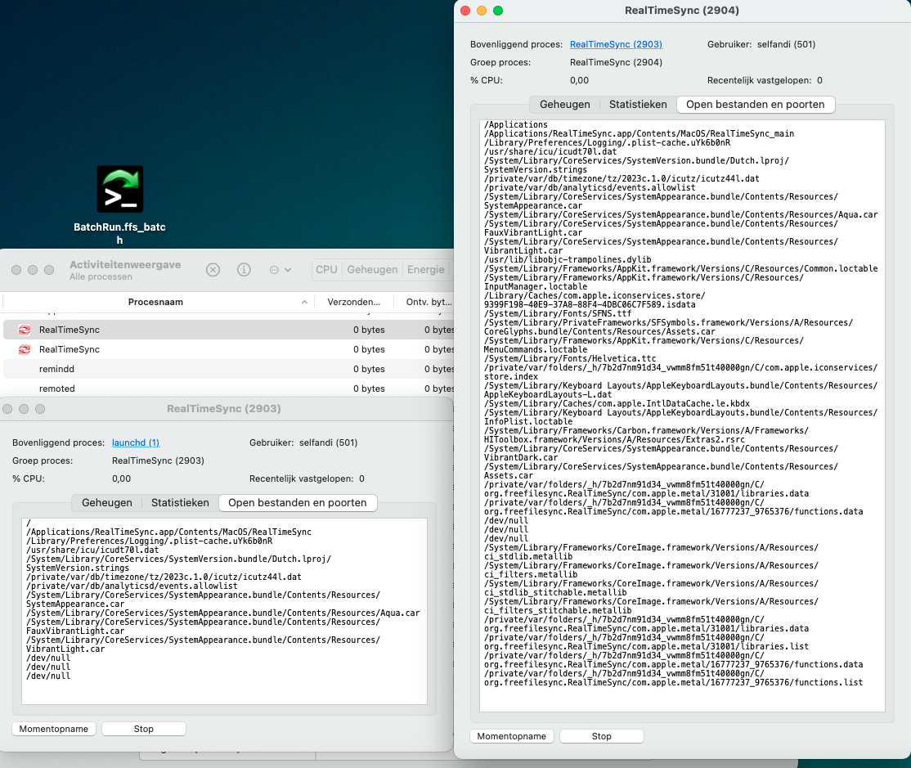Click the /Library/Fonts/Helvetica.ttc line in the 2904 file list
Image resolution: width=911 pixels, height=768 pixels.
[x=570, y=358]
